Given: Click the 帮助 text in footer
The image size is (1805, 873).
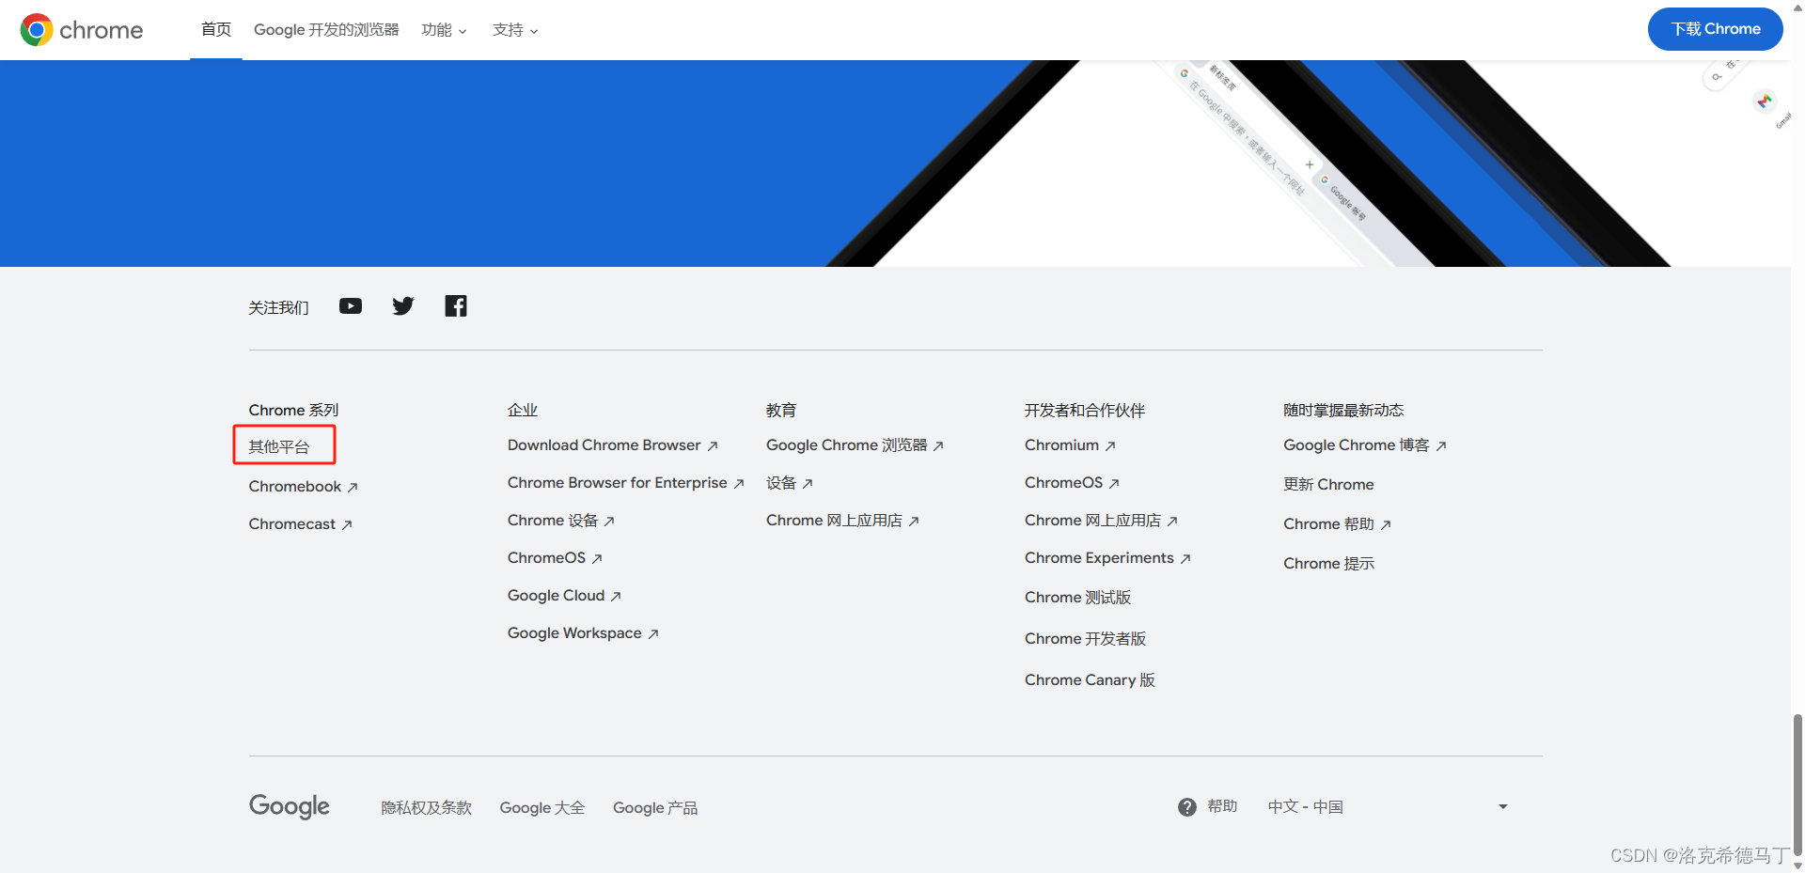Looking at the screenshot, I should coord(1222,806).
